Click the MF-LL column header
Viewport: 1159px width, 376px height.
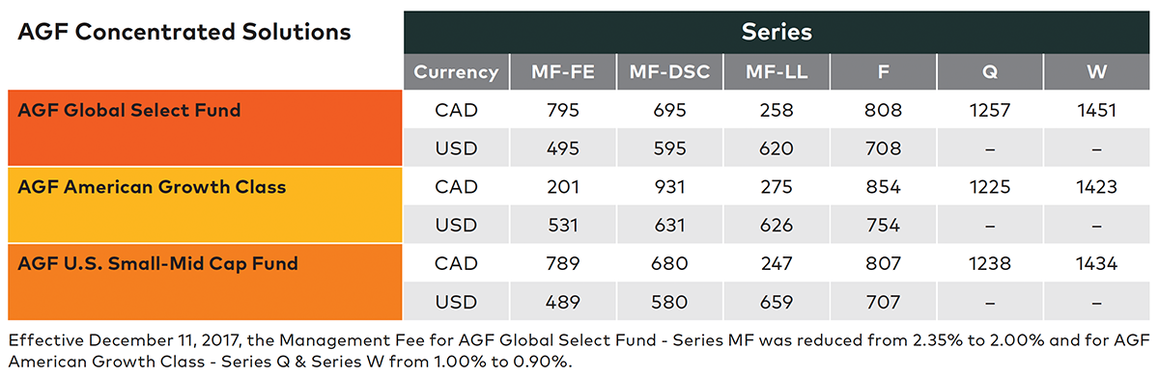coord(774,71)
